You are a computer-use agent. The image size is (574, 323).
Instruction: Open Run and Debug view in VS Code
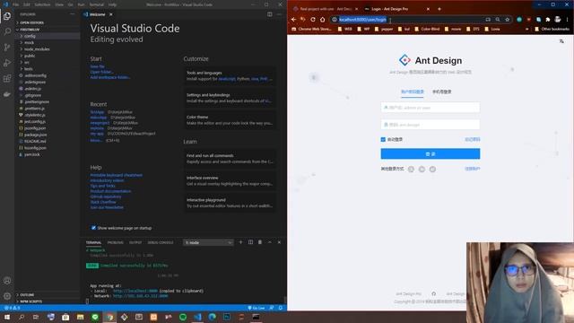pyautogui.click(x=7, y=63)
